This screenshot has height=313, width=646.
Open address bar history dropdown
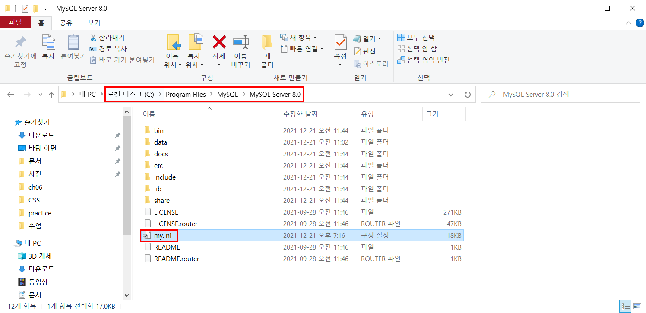click(x=451, y=95)
